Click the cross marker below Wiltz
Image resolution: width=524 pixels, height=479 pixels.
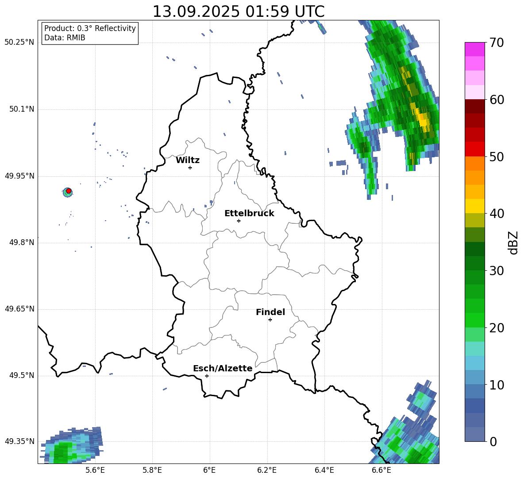pos(190,167)
